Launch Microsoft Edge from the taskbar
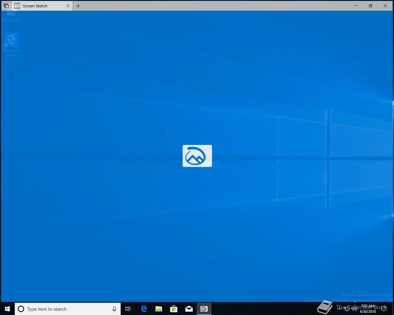394x315 pixels. 144,309
